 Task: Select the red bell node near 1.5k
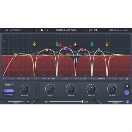[82, 50]
